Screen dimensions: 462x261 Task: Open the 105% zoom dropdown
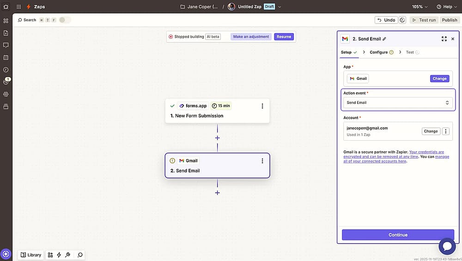419,7
